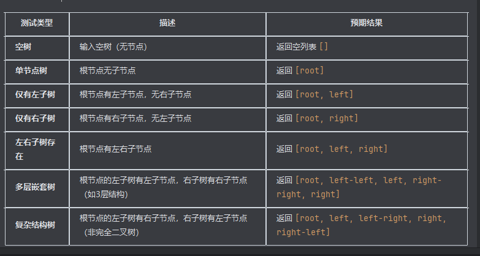The width and height of the screenshot is (480, 256).
Task: Select the 仅有右子树 row label
Action: point(36,118)
